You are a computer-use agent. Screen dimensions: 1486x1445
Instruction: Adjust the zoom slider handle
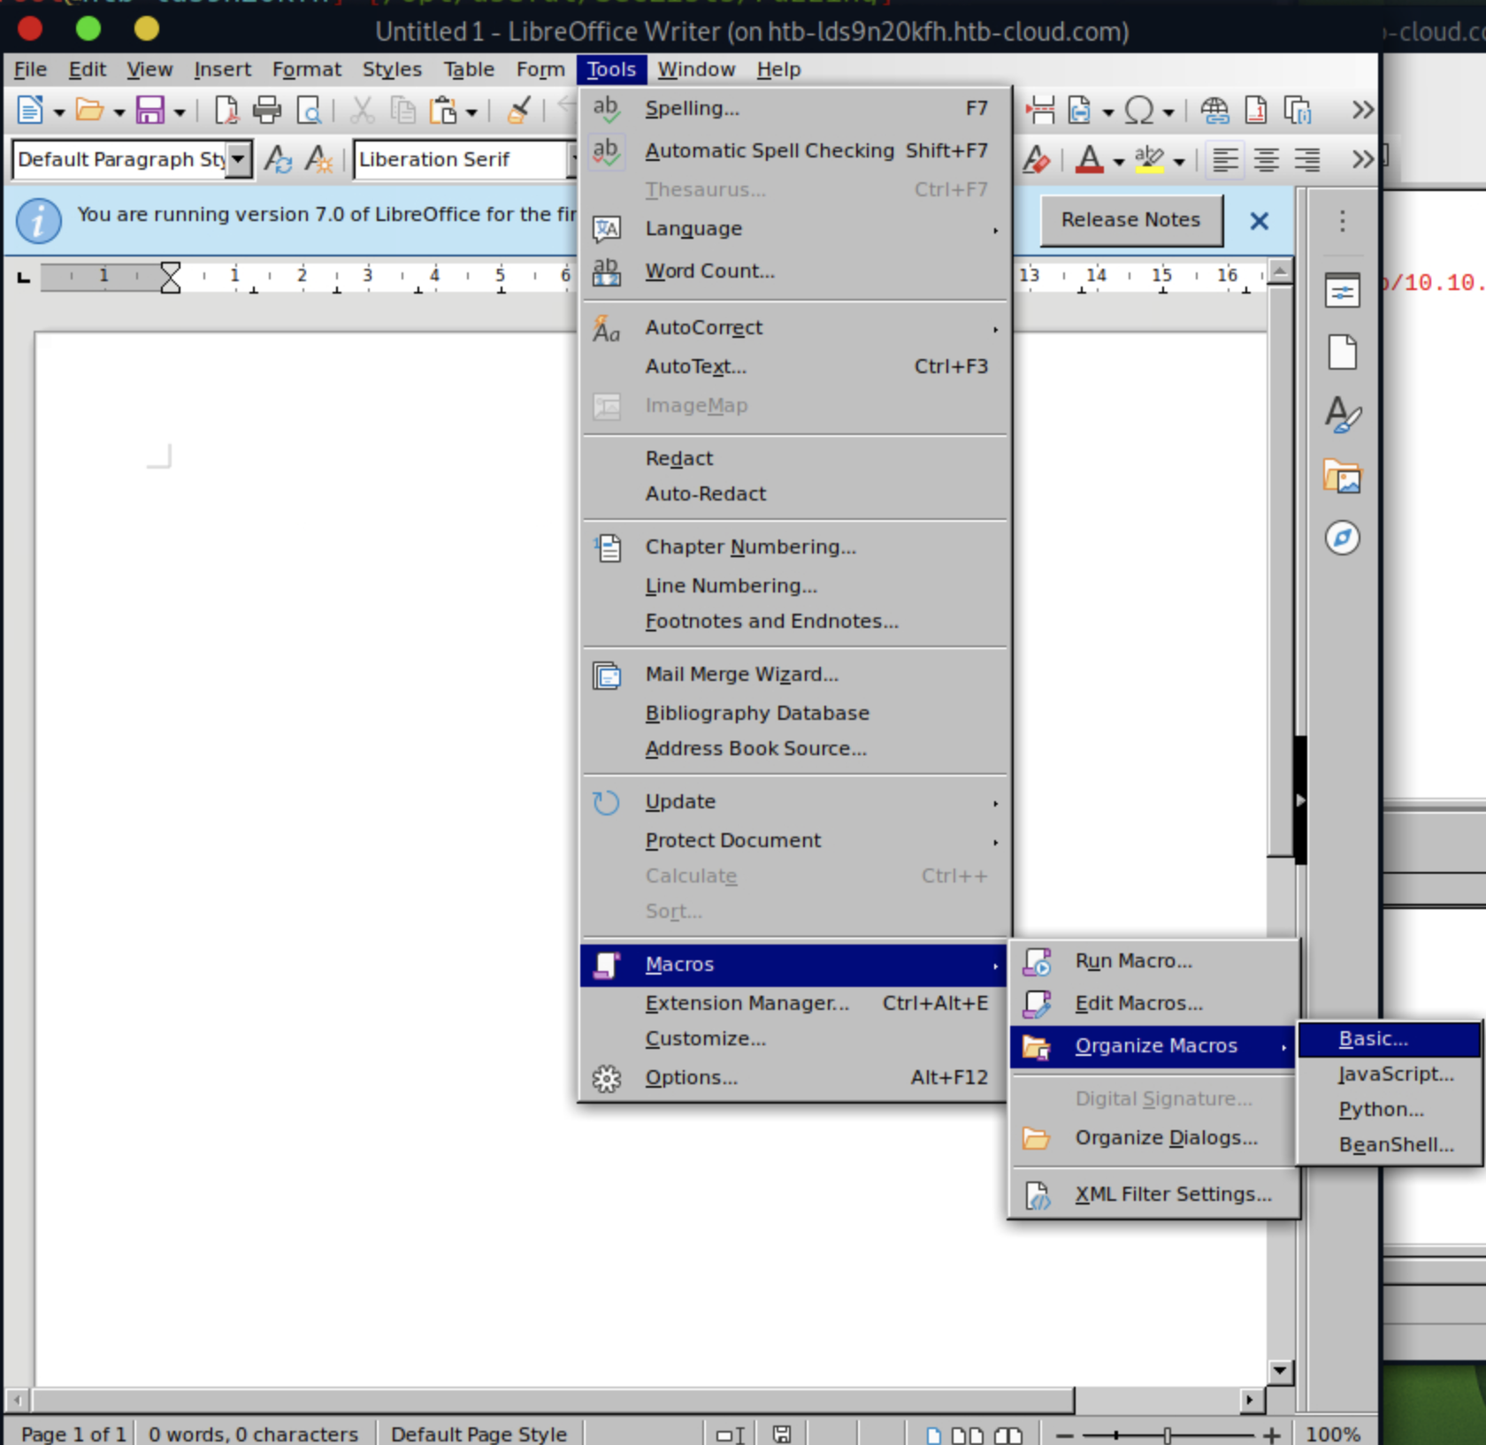coord(1167,1434)
